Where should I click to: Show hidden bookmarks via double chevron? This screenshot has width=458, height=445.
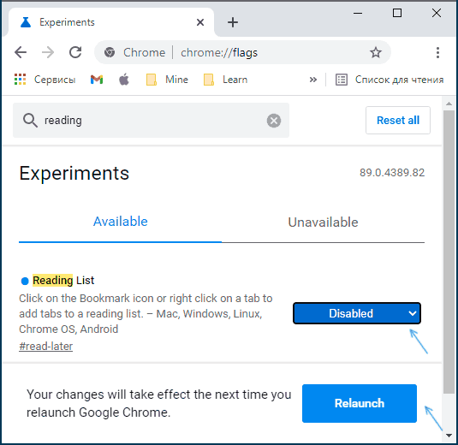point(312,80)
